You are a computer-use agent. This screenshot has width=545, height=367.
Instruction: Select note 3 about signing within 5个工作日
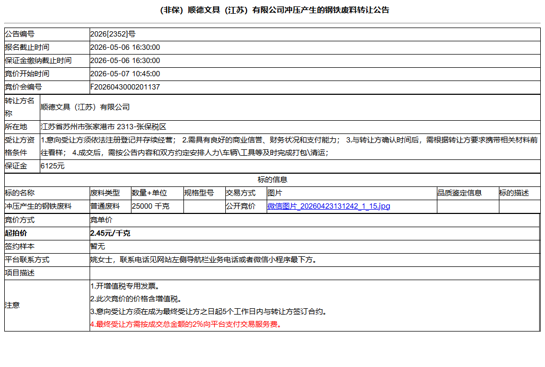click(209, 312)
